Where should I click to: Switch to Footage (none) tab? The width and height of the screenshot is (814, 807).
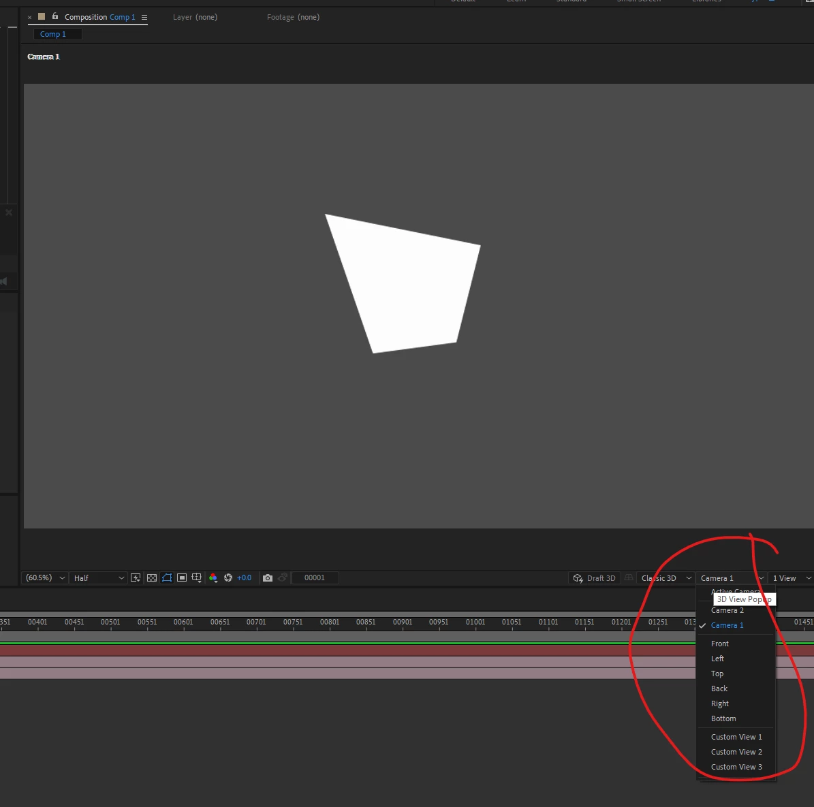(x=294, y=17)
